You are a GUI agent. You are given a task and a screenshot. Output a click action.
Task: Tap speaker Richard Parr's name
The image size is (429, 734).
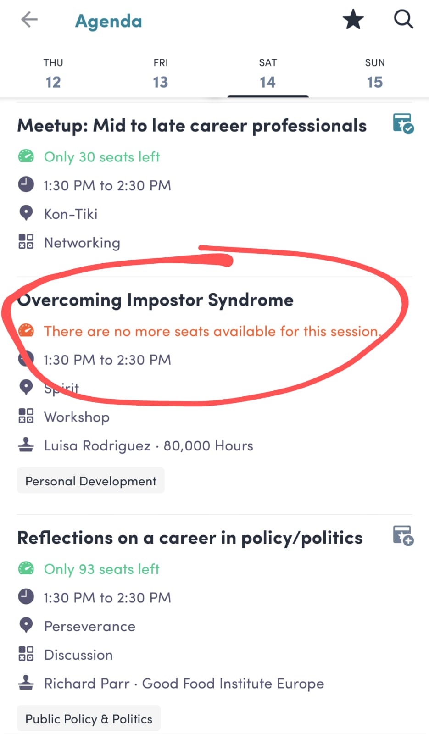(x=87, y=684)
